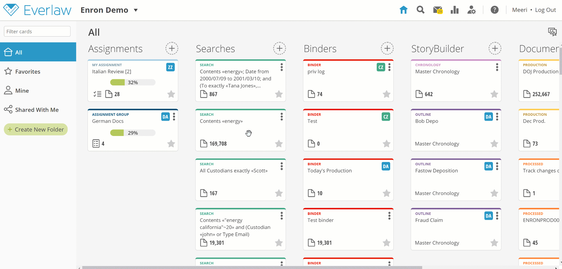Click Italian Review 32% progress bar
This screenshot has width=562, height=269.
[133, 82]
